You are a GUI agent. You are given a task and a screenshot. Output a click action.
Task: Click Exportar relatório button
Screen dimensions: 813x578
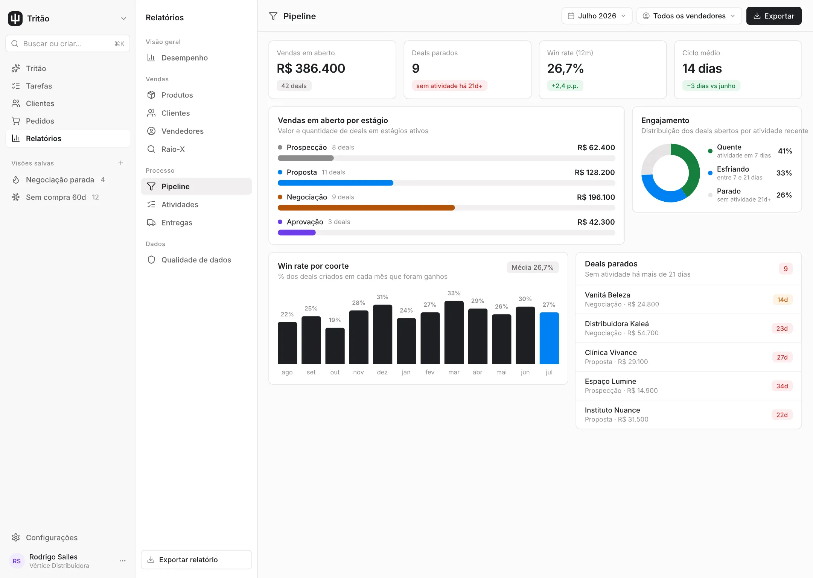tap(196, 560)
